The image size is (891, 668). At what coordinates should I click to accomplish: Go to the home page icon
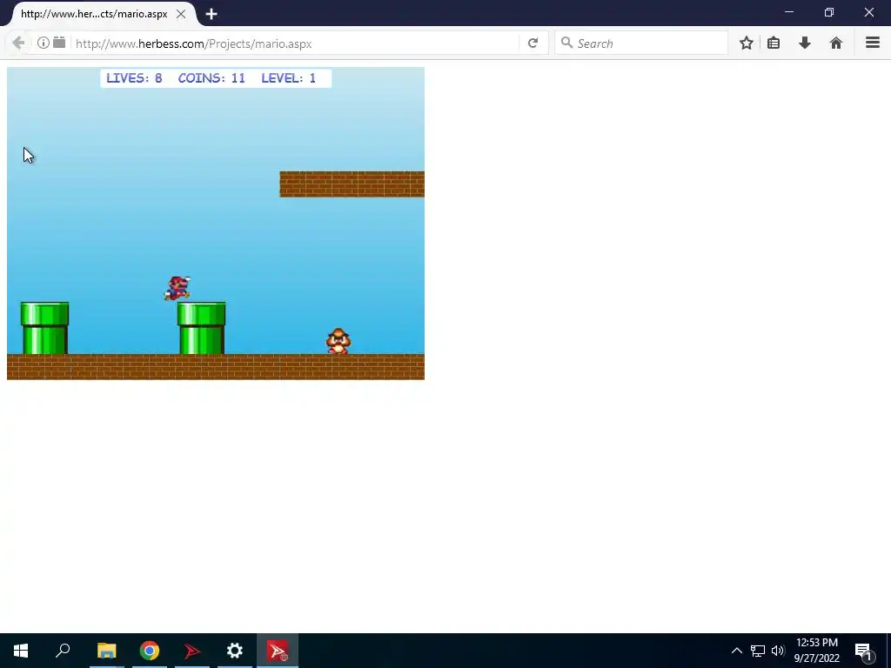(836, 43)
